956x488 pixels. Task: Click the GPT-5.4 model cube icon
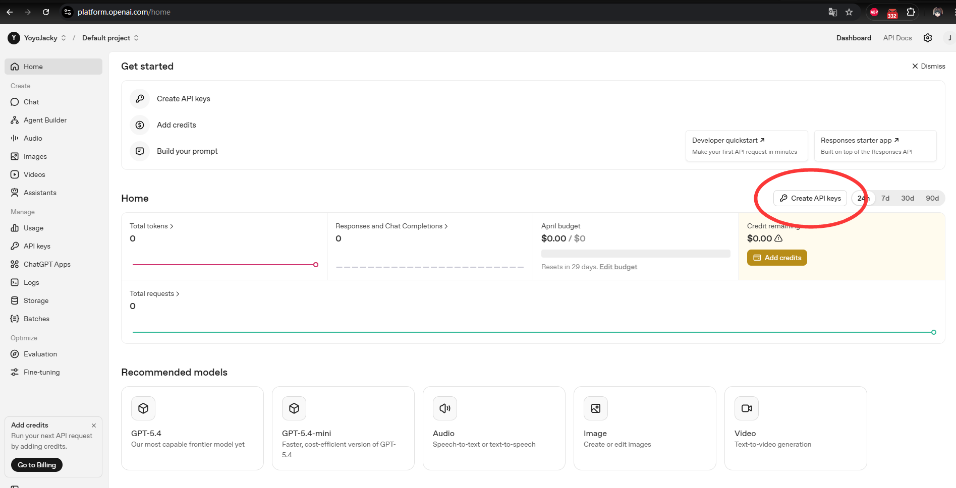click(x=143, y=408)
